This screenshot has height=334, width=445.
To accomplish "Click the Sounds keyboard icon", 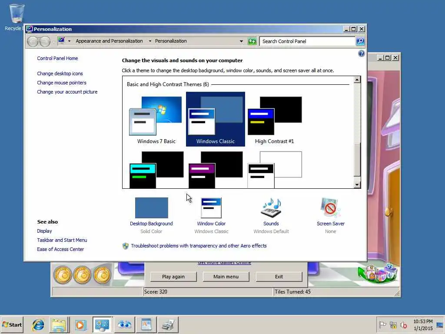I will (271, 207).
